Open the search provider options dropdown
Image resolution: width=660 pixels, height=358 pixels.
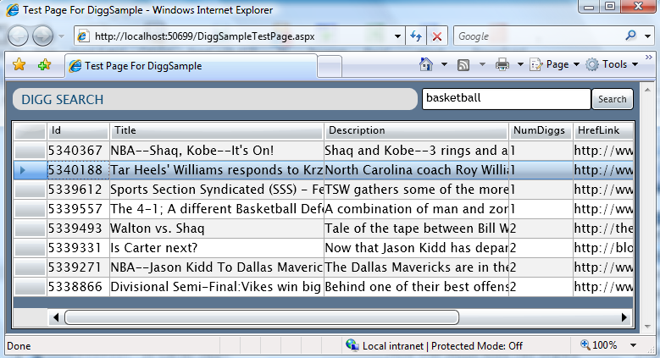648,36
